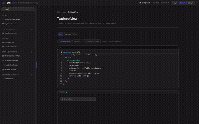
Task: Switch to Light theme
Action: coord(175,3)
